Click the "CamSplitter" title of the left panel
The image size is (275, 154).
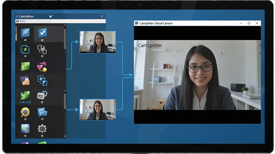pyautogui.click(x=27, y=16)
